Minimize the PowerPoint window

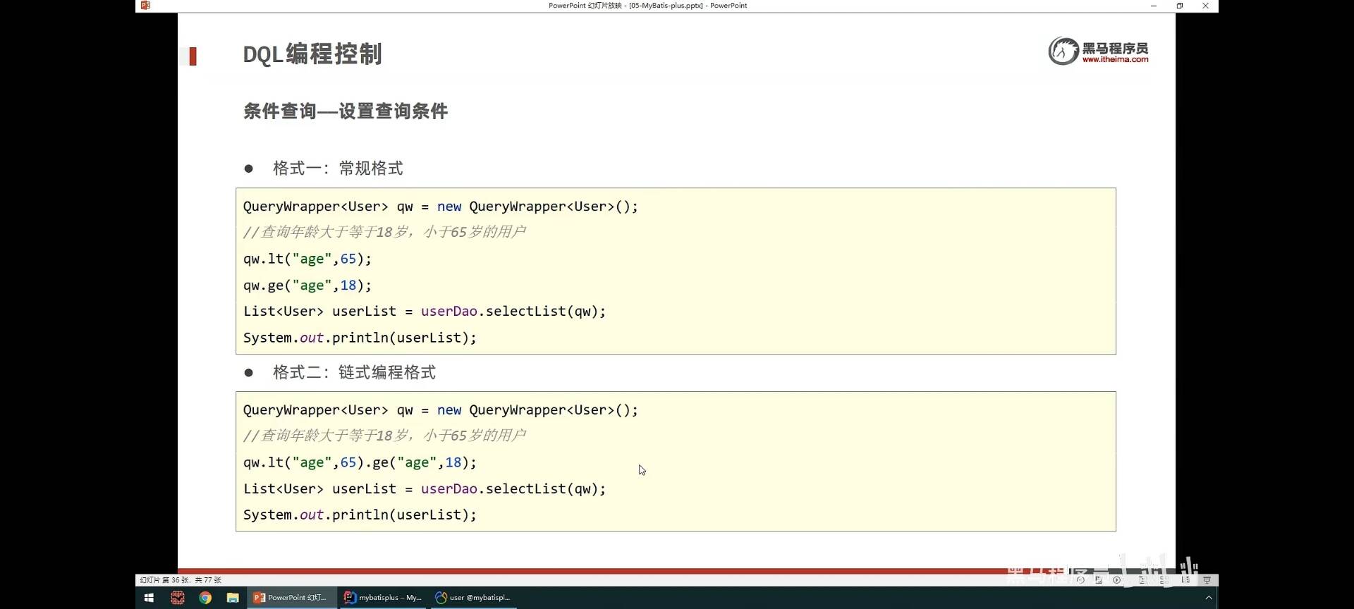[x=1154, y=6]
